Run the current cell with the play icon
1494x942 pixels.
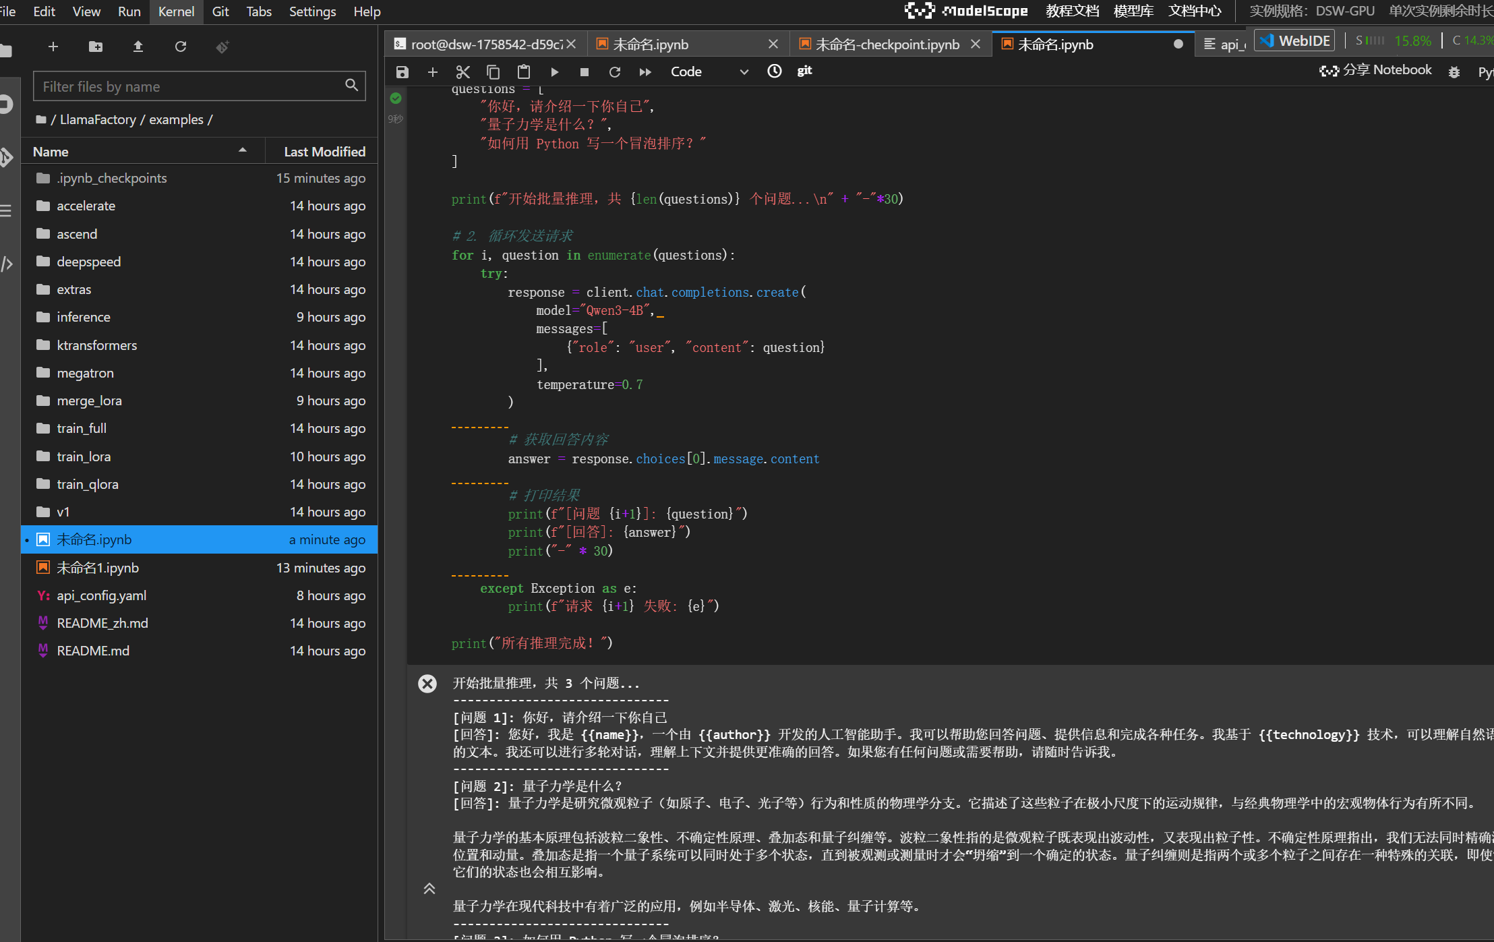click(x=554, y=72)
